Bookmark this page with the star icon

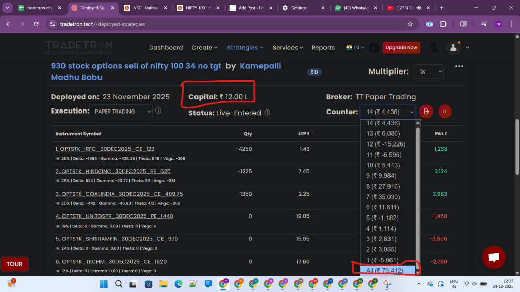click(x=410, y=24)
